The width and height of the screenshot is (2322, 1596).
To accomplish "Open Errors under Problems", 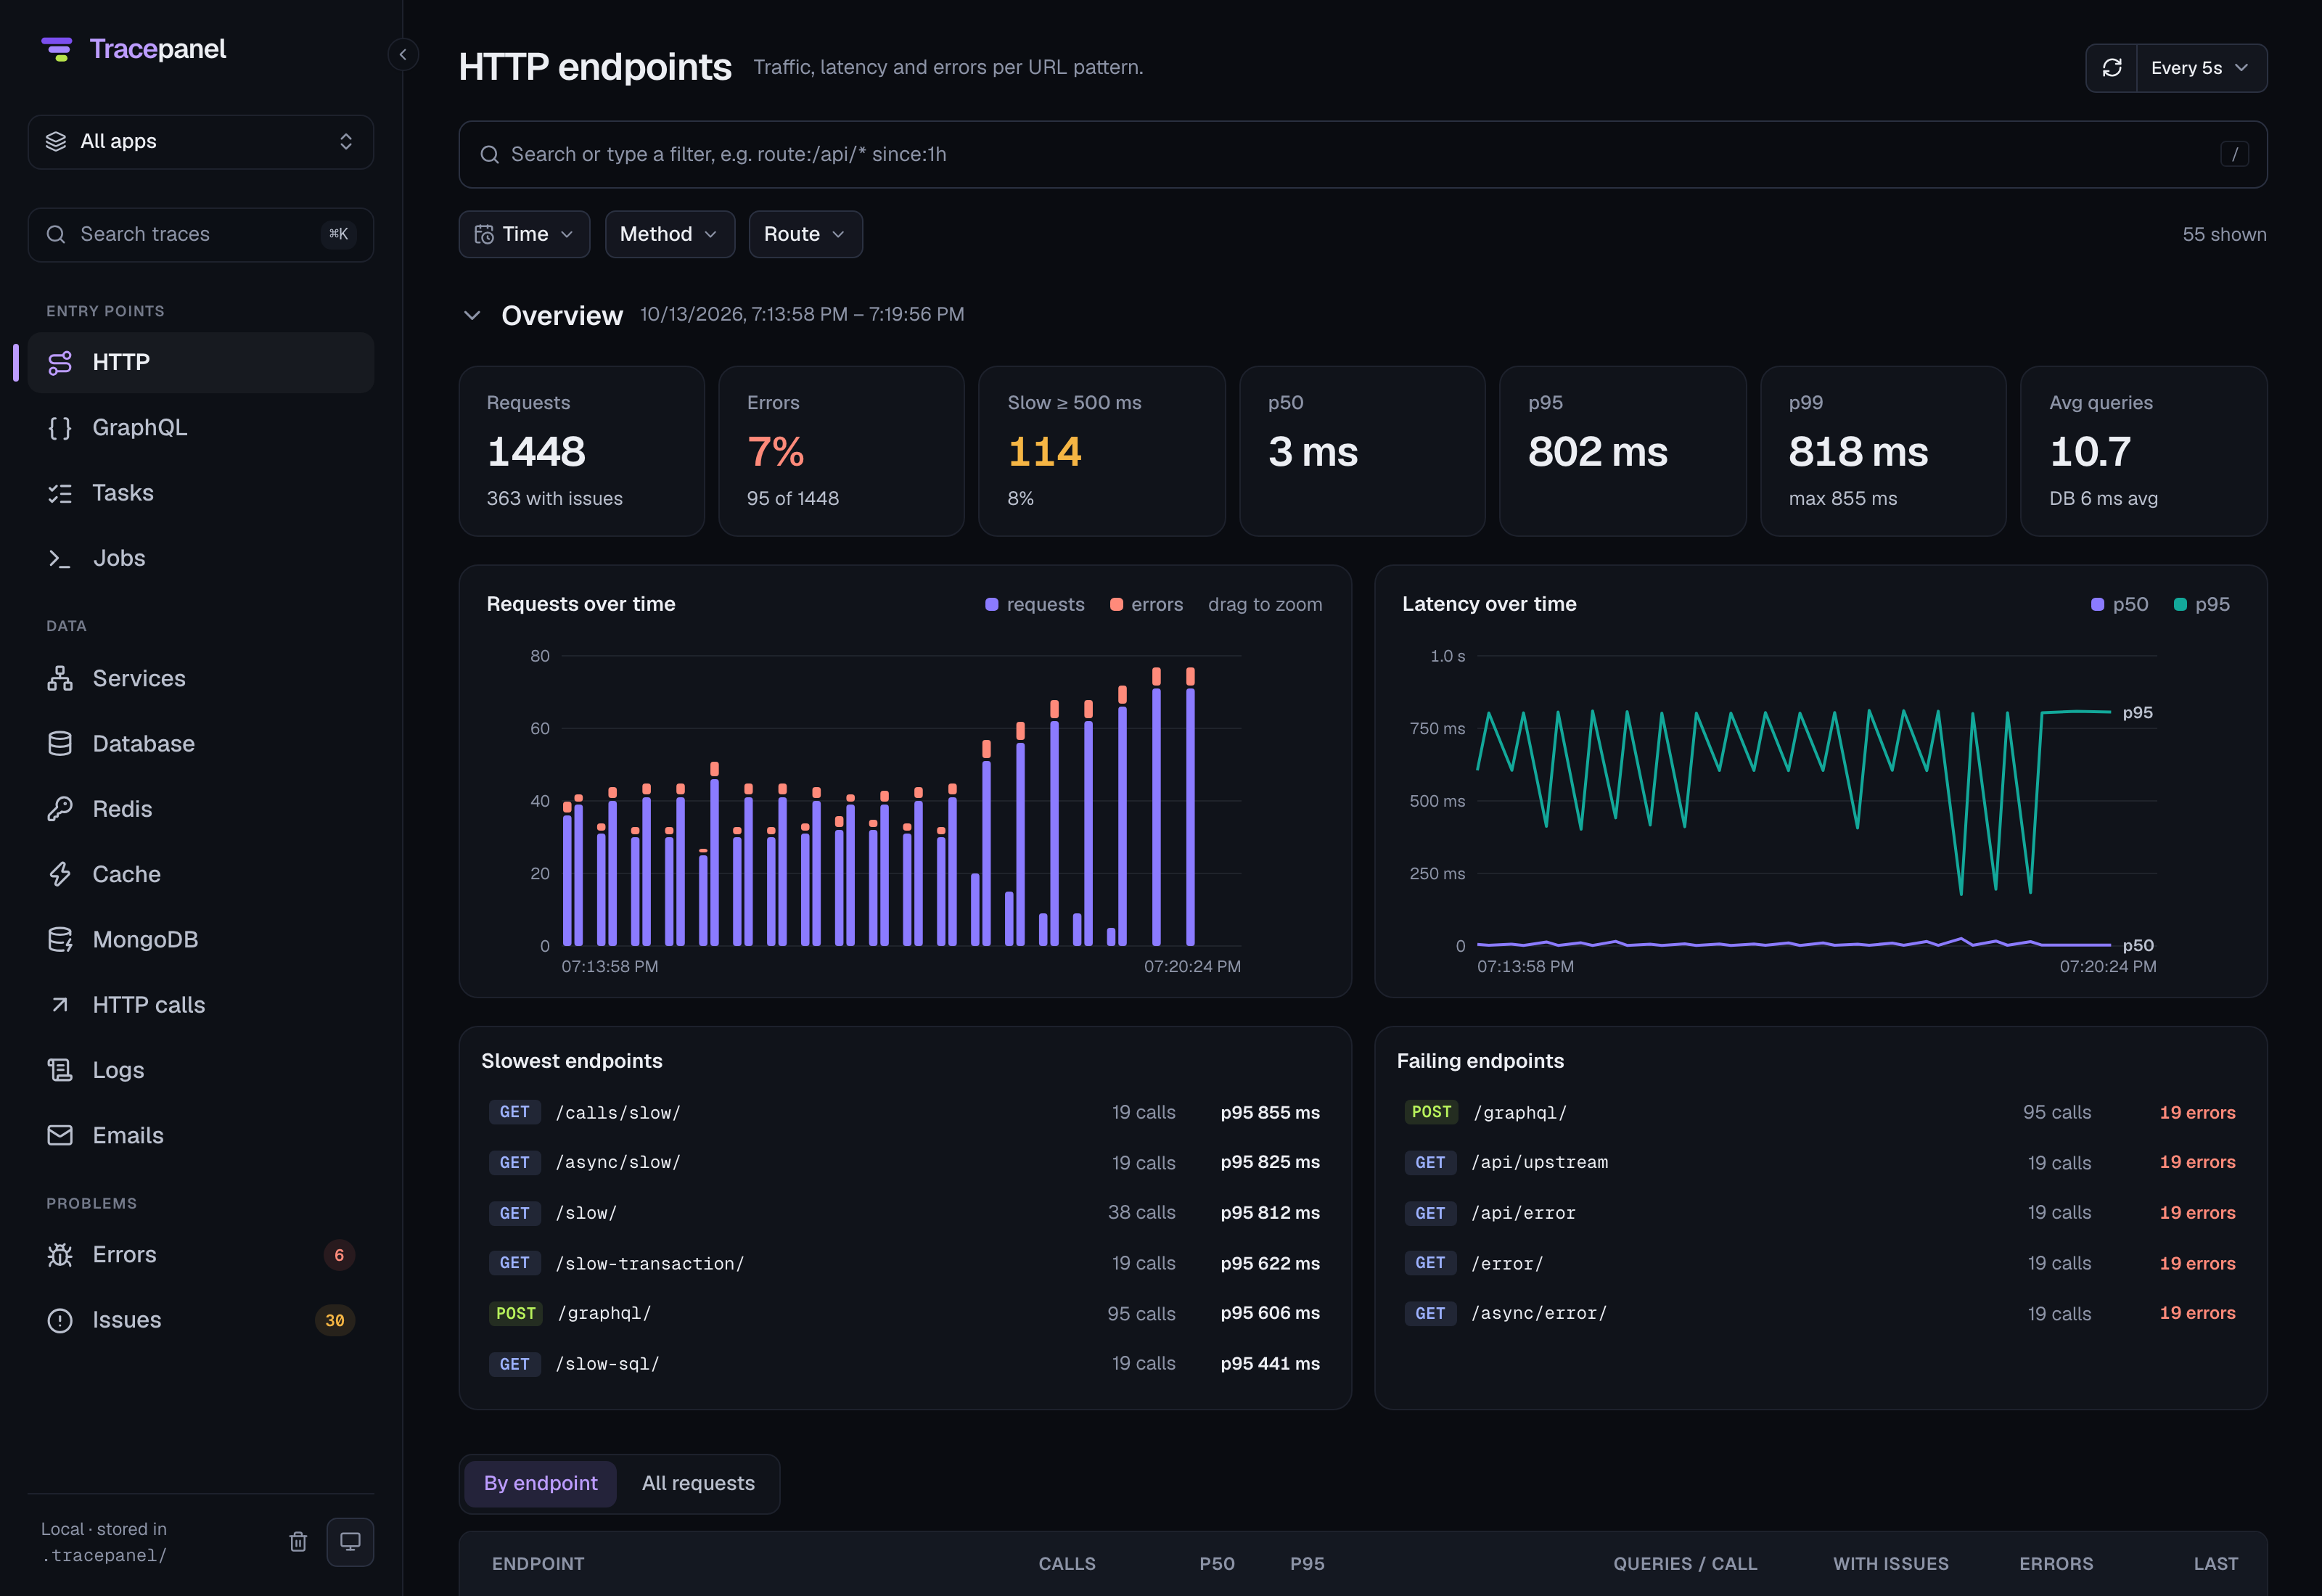I will (201, 1255).
